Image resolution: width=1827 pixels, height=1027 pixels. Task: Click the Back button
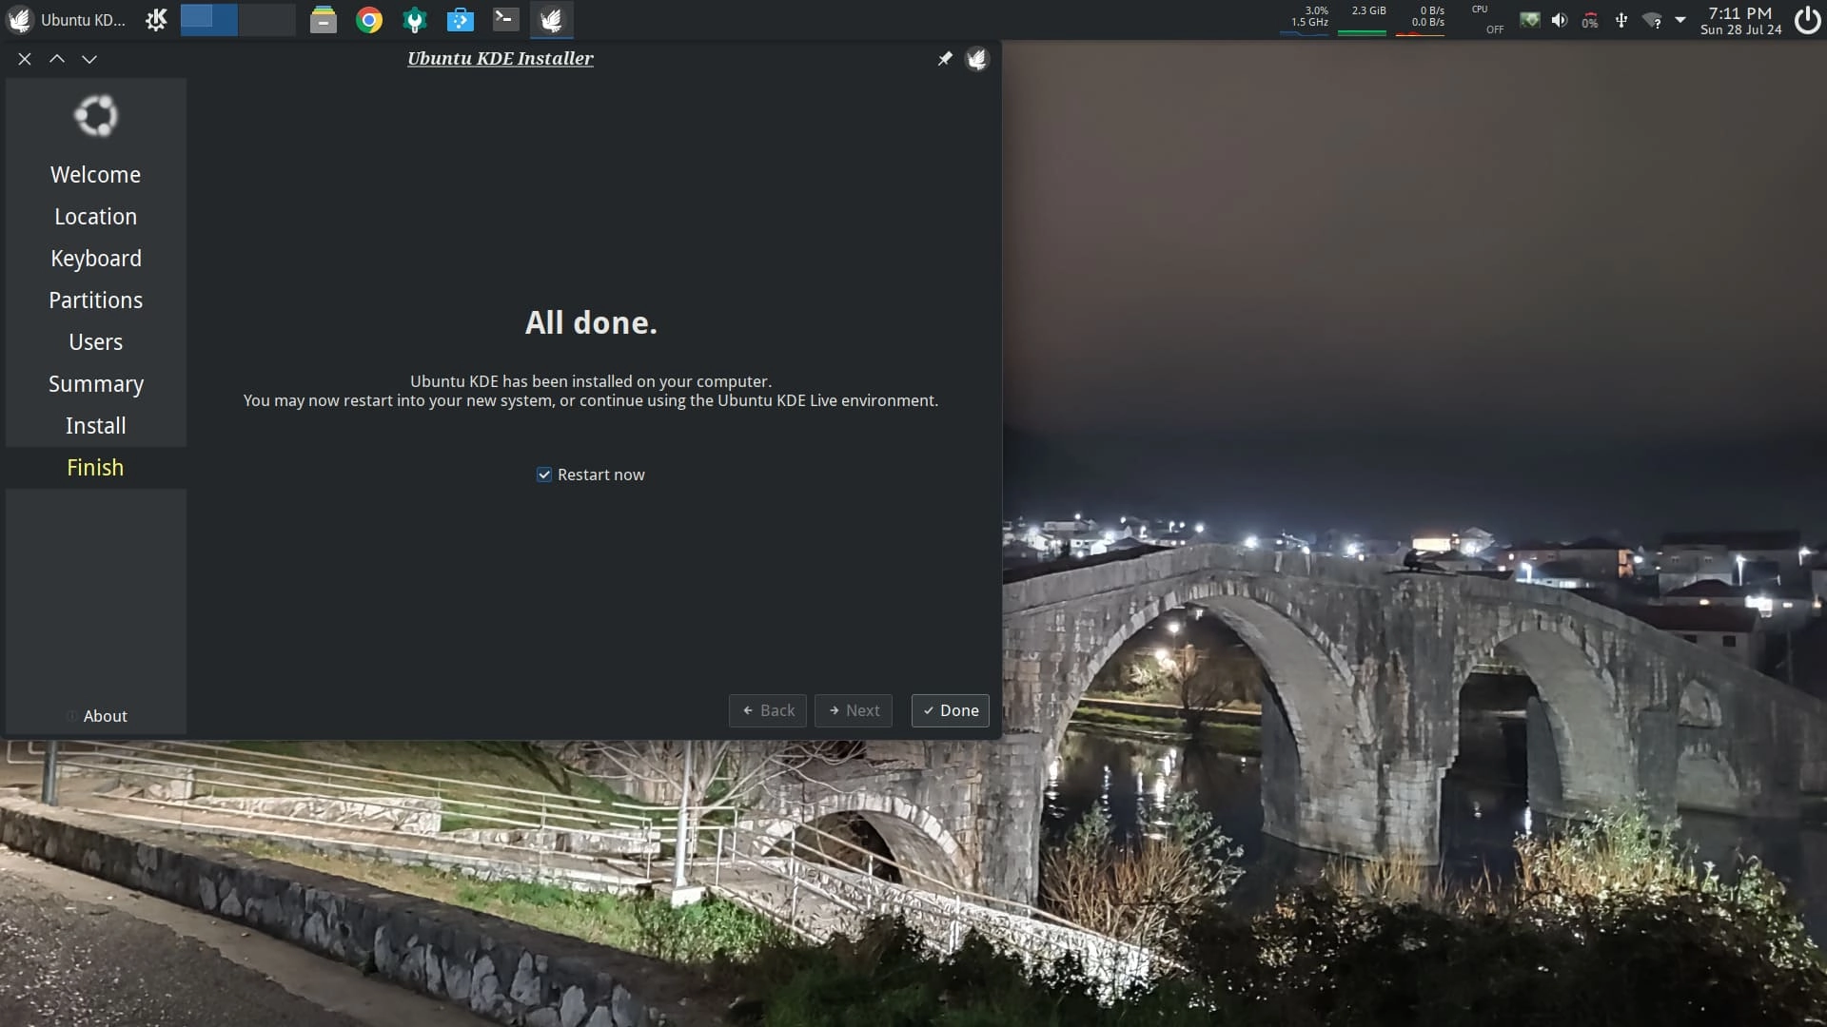(768, 710)
